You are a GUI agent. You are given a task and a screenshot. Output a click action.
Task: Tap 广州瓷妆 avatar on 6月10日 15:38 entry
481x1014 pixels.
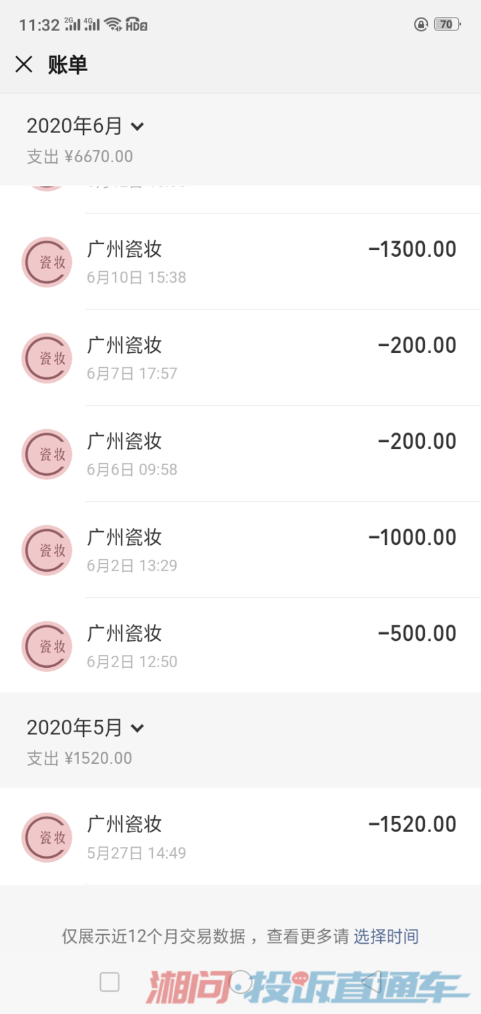[x=47, y=262]
